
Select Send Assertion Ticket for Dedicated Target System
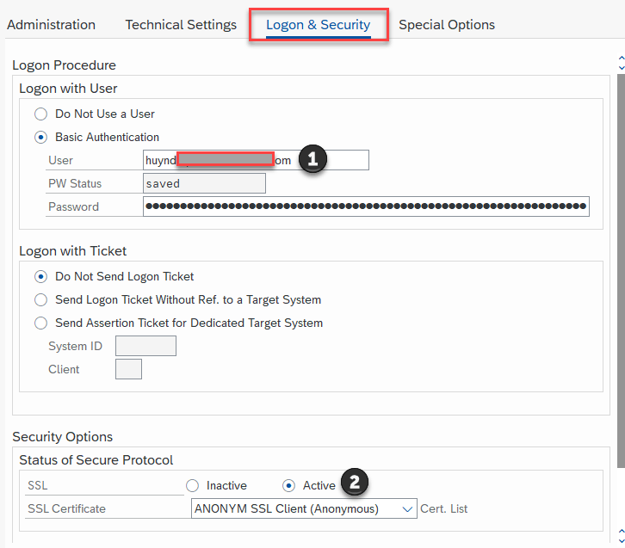point(40,323)
